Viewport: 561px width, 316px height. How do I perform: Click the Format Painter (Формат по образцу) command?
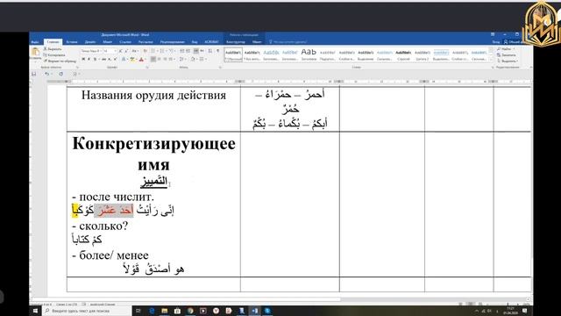coord(60,61)
